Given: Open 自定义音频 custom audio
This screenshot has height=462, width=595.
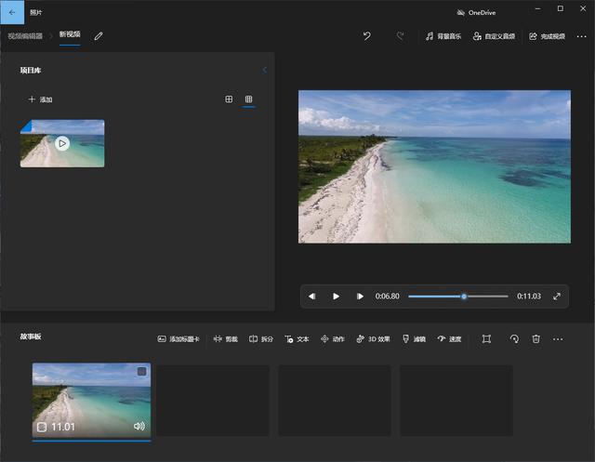Looking at the screenshot, I should coord(494,36).
